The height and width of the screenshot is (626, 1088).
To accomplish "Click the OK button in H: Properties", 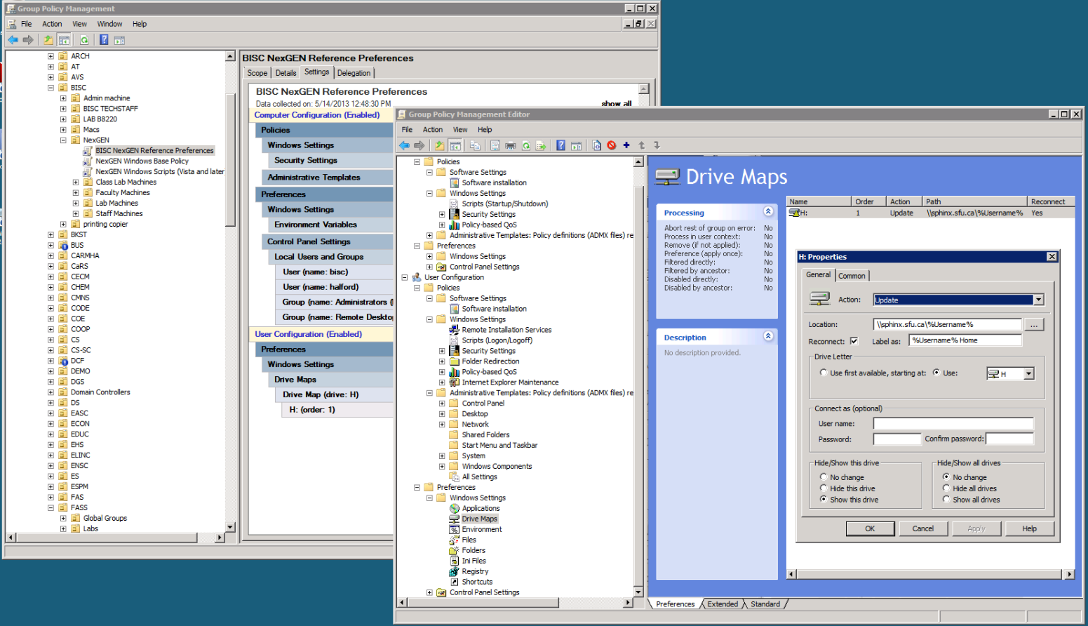I will tap(869, 528).
